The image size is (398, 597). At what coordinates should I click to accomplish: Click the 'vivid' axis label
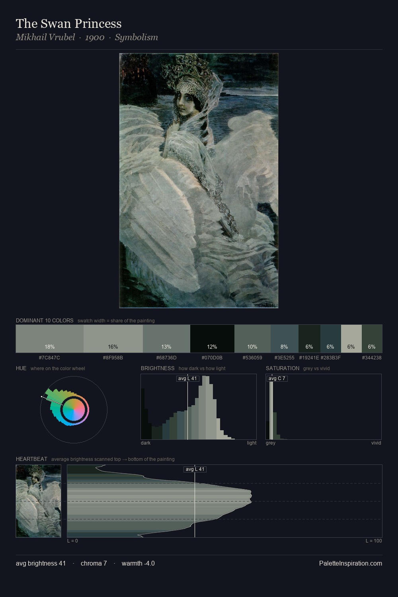pyautogui.click(x=376, y=443)
